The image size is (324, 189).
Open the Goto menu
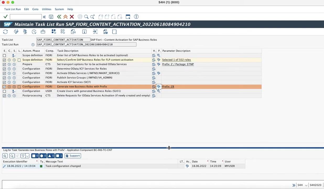[35, 9]
